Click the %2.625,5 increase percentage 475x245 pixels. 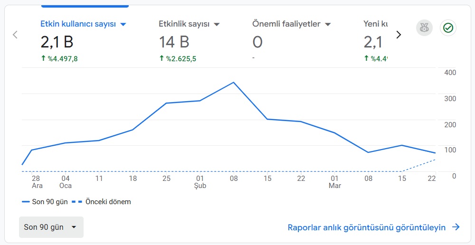coord(178,59)
